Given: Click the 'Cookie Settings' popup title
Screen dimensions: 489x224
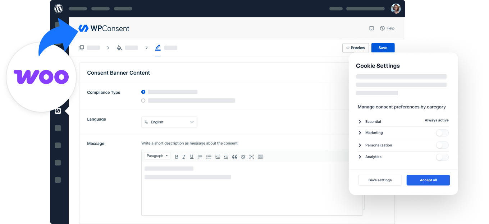Looking at the screenshot, I should tap(378, 66).
